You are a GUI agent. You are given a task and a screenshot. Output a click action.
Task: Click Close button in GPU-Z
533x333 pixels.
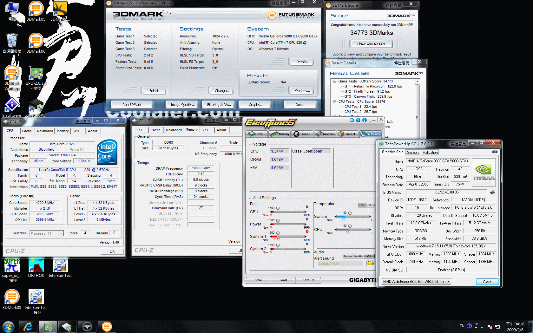pos(487,282)
